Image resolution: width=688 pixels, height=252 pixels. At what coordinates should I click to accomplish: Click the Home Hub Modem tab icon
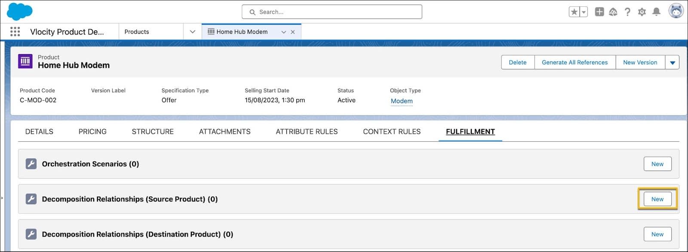coord(211,31)
